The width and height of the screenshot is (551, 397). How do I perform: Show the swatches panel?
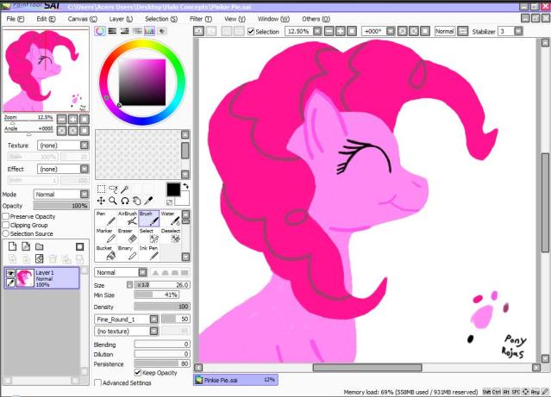tap(149, 31)
